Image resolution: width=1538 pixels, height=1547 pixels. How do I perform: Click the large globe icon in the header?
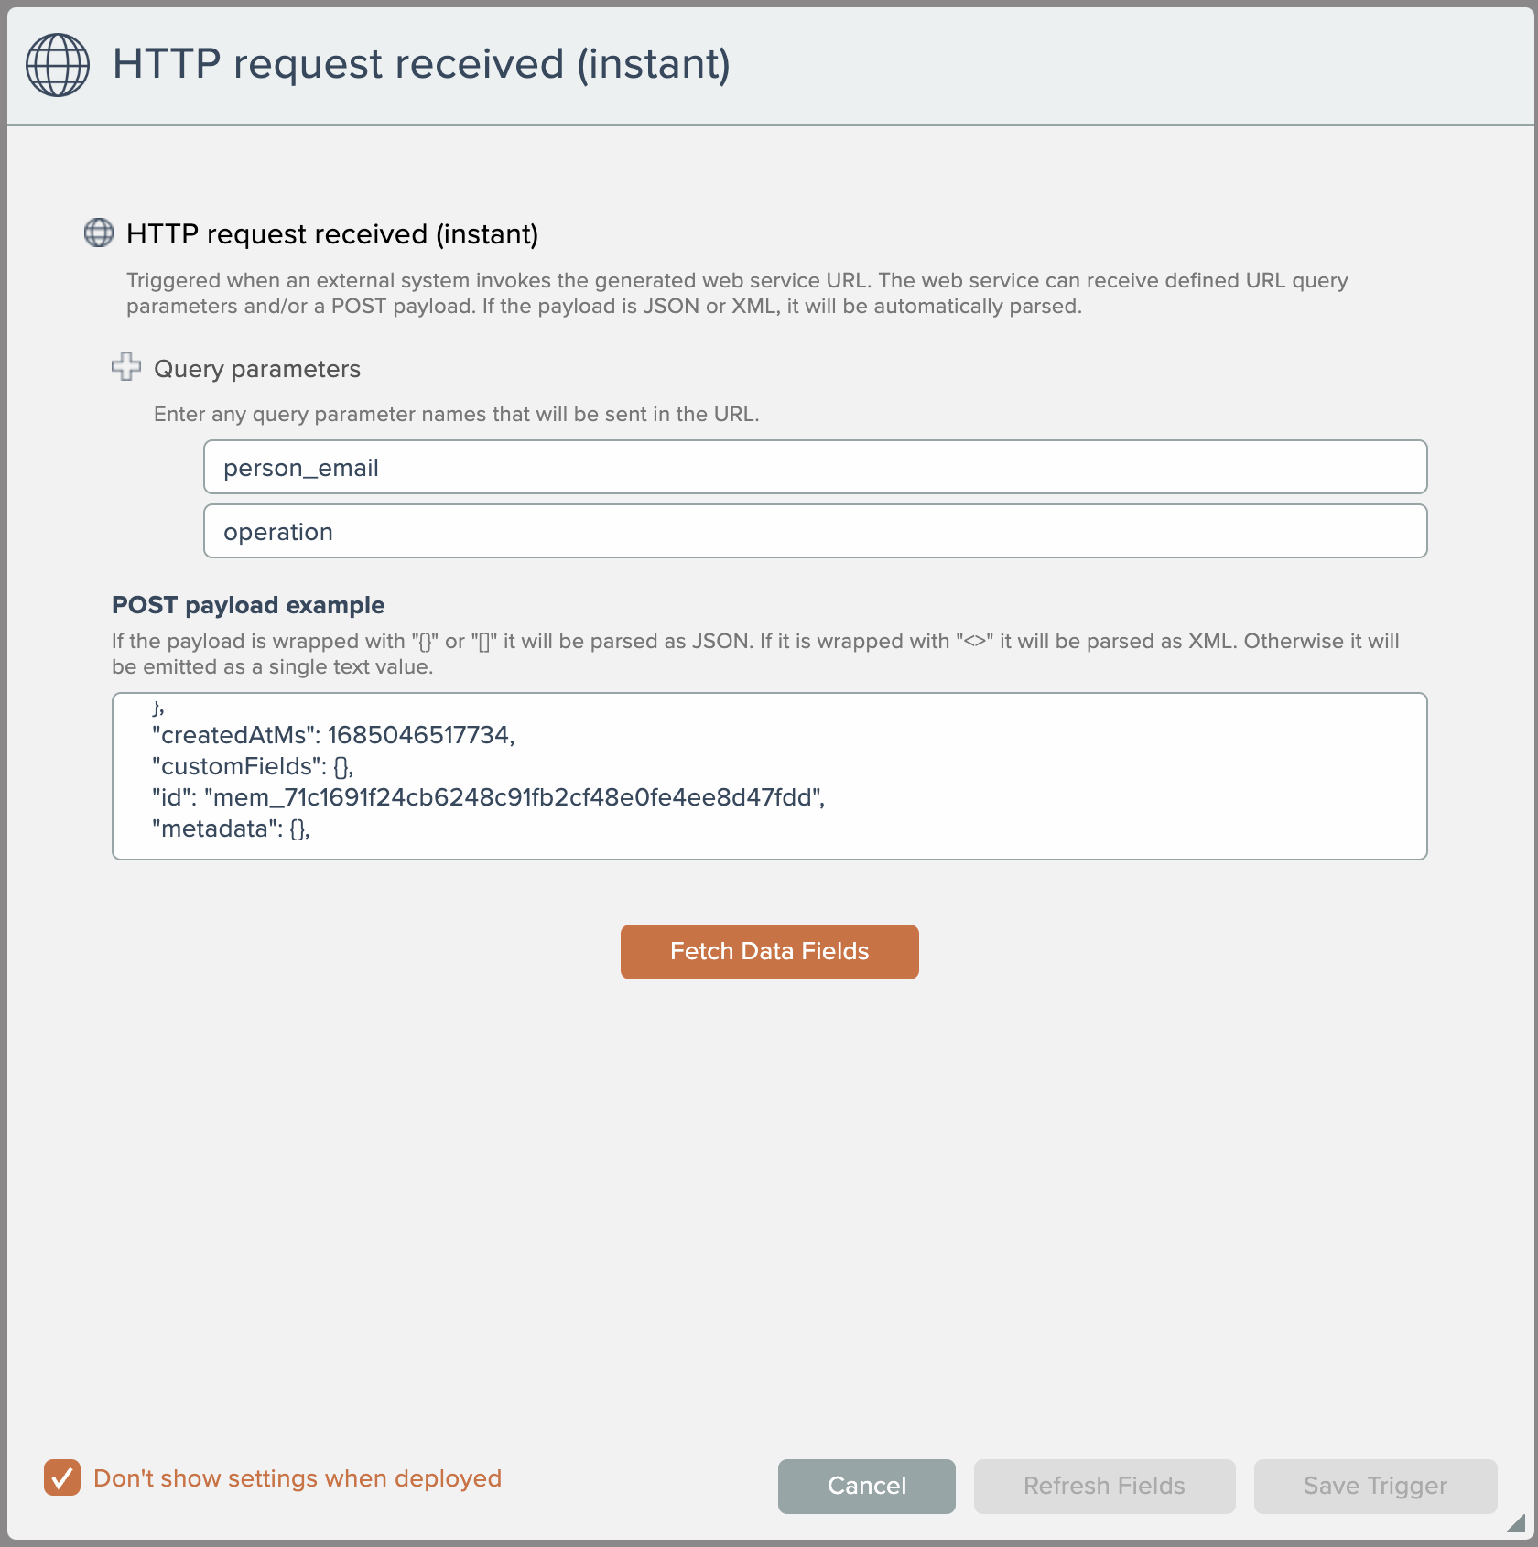click(58, 65)
